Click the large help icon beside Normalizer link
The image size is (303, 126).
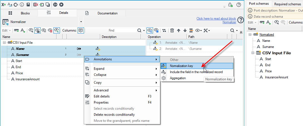[240, 20]
